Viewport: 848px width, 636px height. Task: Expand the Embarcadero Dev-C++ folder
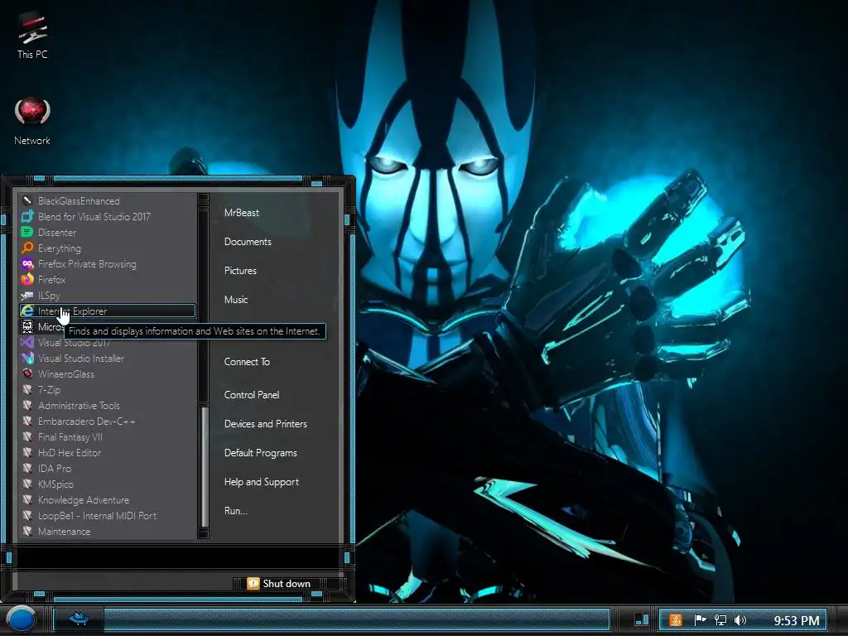point(107,422)
